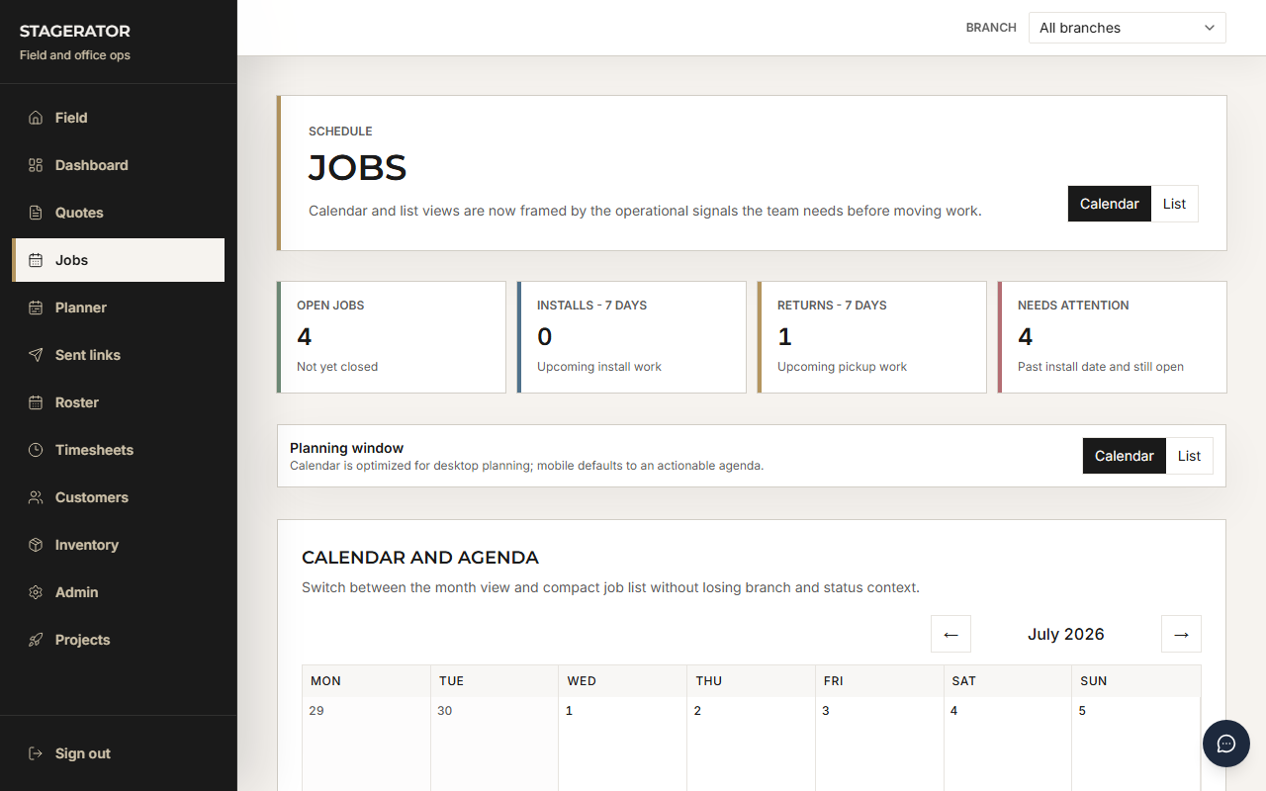Open Admin in the sidebar
The height and width of the screenshot is (791, 1266).
tap(119, 592)
